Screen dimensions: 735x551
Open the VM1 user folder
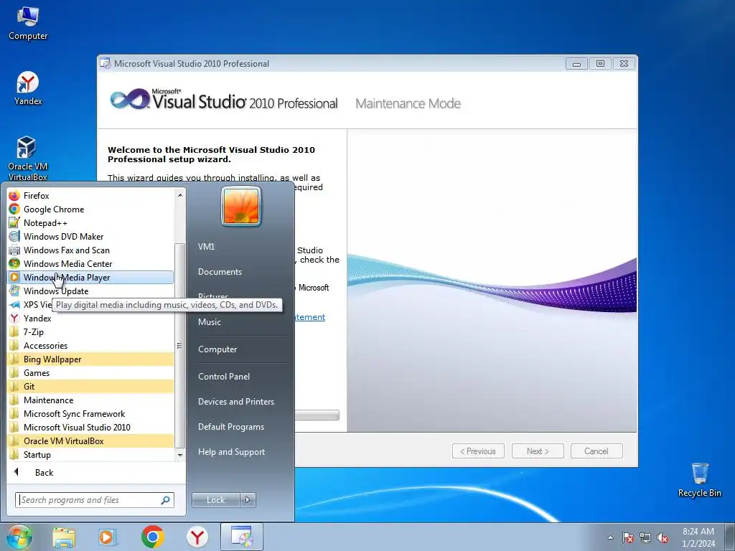click(x=206, y=247)
